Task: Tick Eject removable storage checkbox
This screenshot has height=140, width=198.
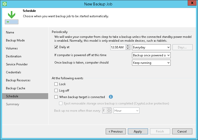Action: (x=61, y=103)
